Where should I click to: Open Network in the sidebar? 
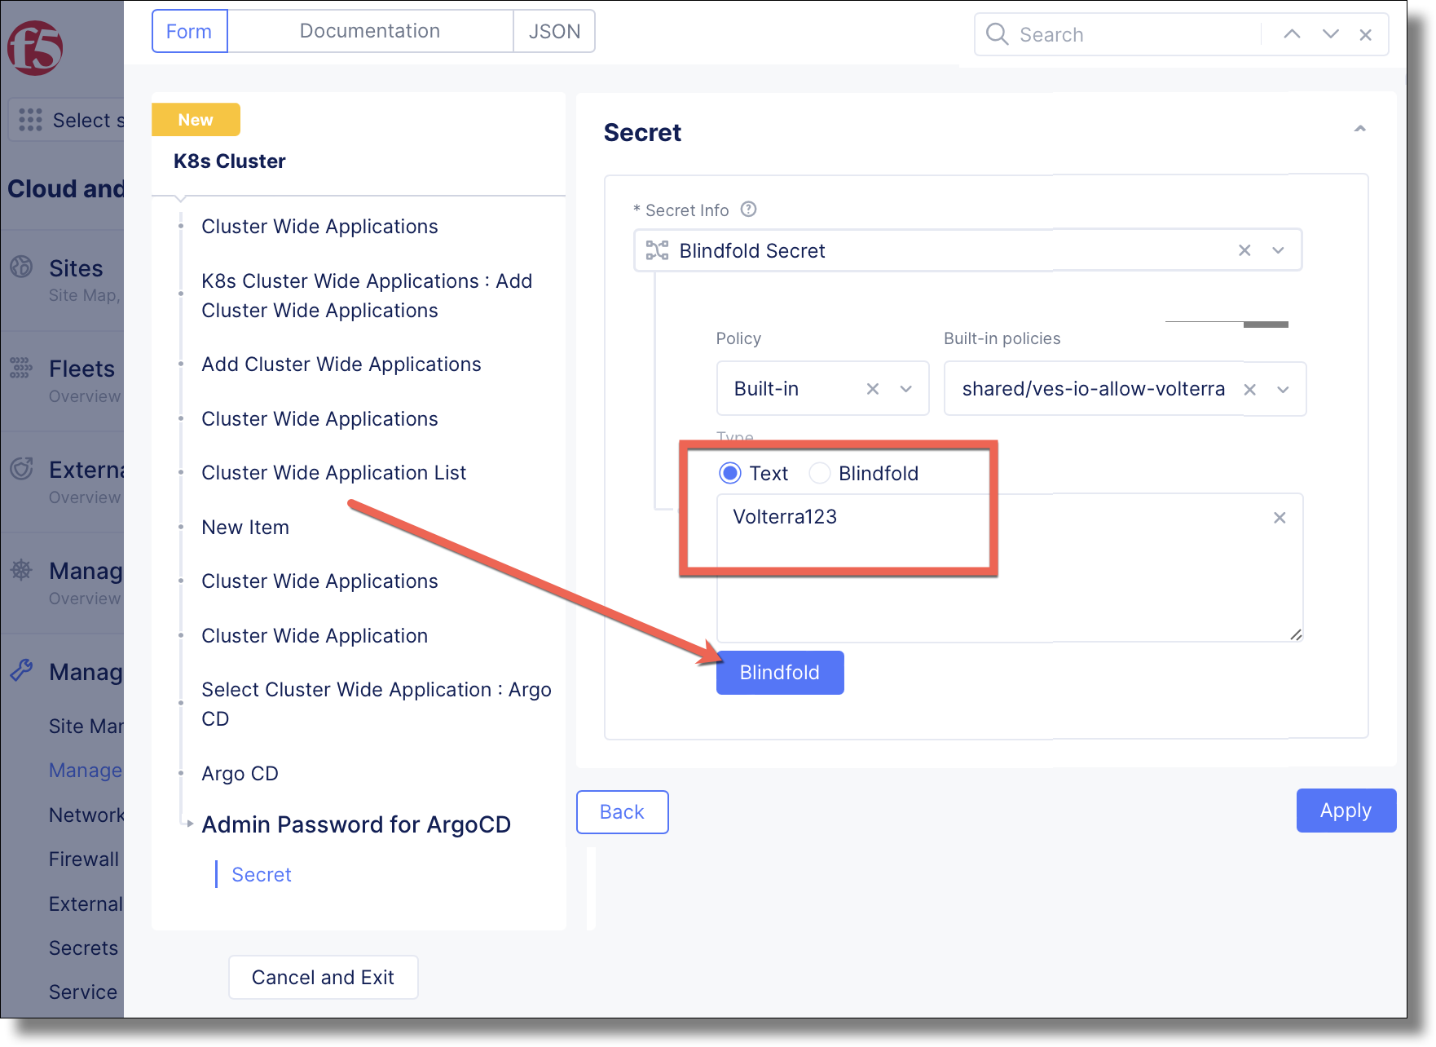tap(86, 815)
